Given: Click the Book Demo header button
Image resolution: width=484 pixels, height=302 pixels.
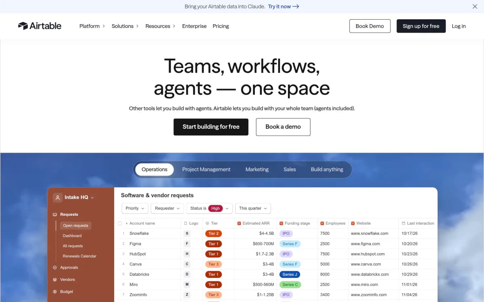Looking at the screenshot, I should (x=370, y=26).
